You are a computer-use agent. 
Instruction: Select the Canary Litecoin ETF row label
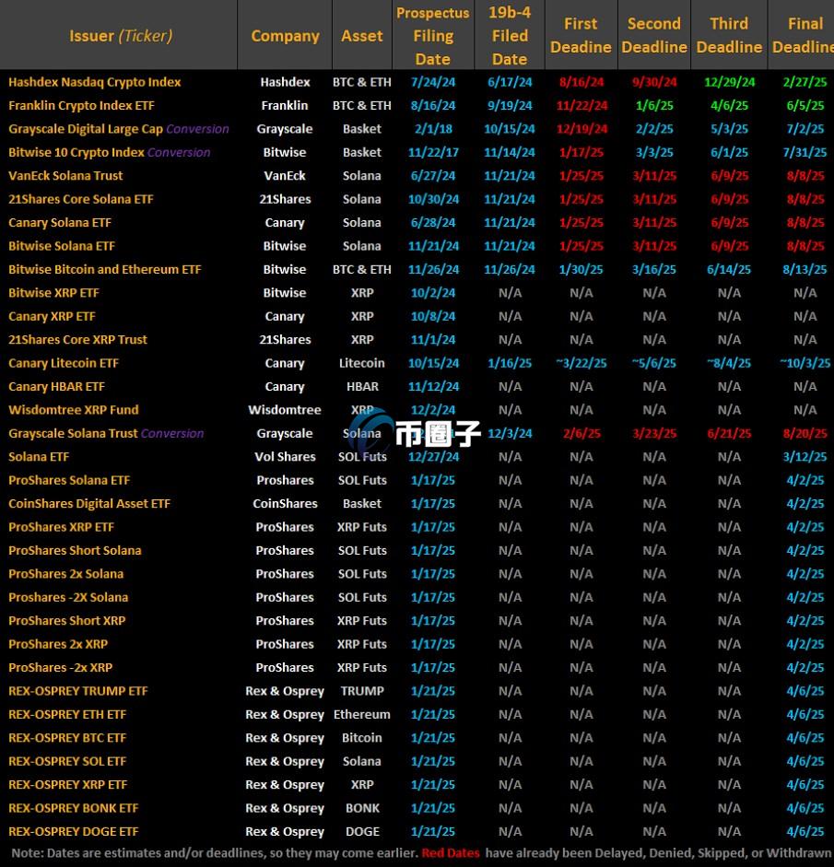[64, 363]
